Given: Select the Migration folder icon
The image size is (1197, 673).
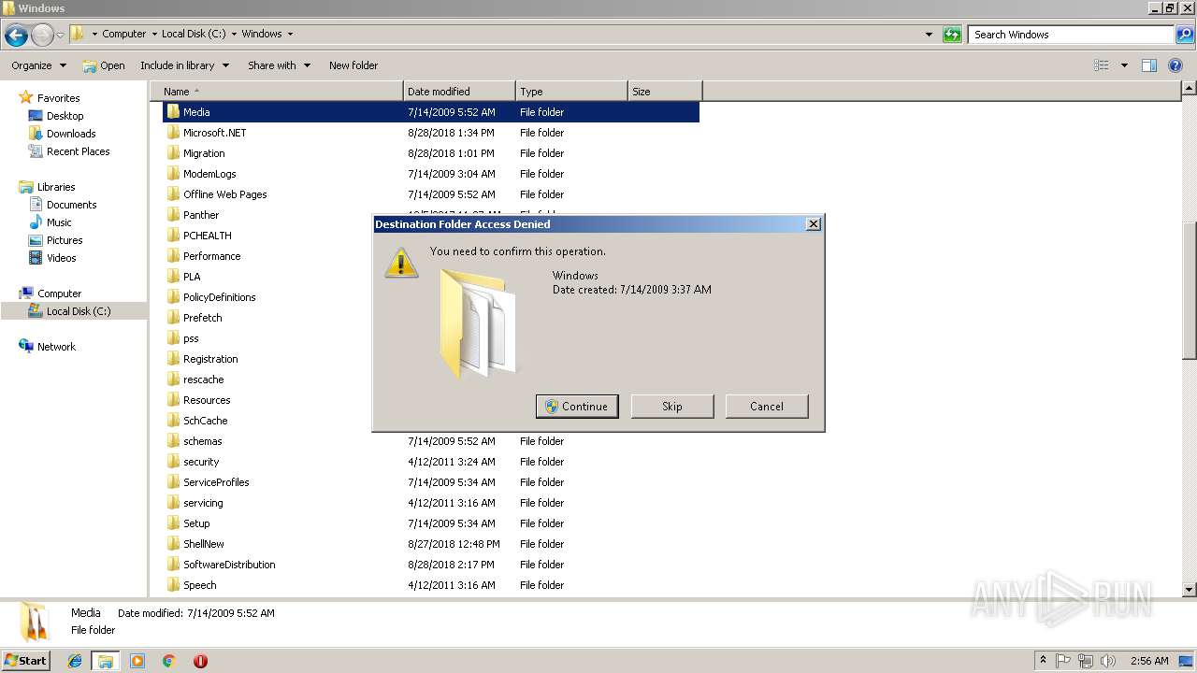Looking at the screenshot, I should [x=173, y=153].
